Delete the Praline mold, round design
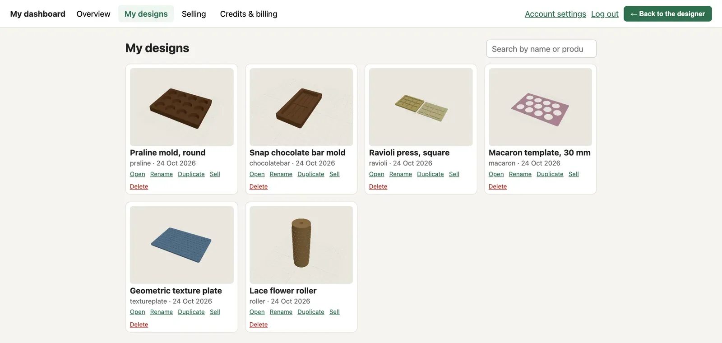Viewport: 722px width, 343px height. pos(139,186)
